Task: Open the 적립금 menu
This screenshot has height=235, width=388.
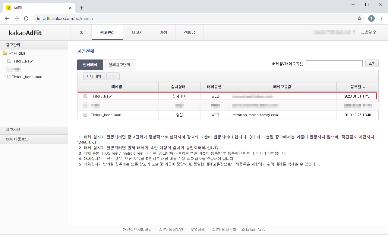Action: tap(190, 32)
